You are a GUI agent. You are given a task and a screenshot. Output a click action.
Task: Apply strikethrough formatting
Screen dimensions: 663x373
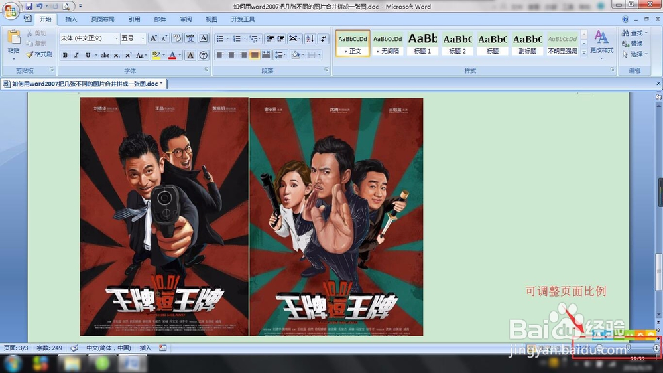tap(105, 56)
